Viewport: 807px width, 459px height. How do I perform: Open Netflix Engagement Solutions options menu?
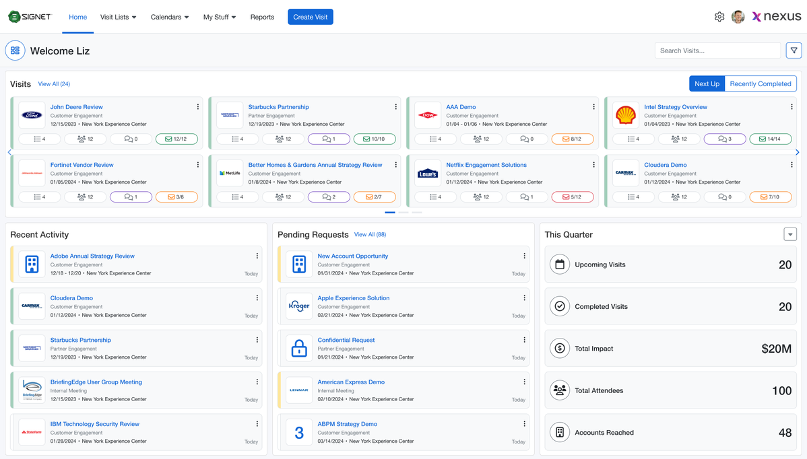coord(593,165)
